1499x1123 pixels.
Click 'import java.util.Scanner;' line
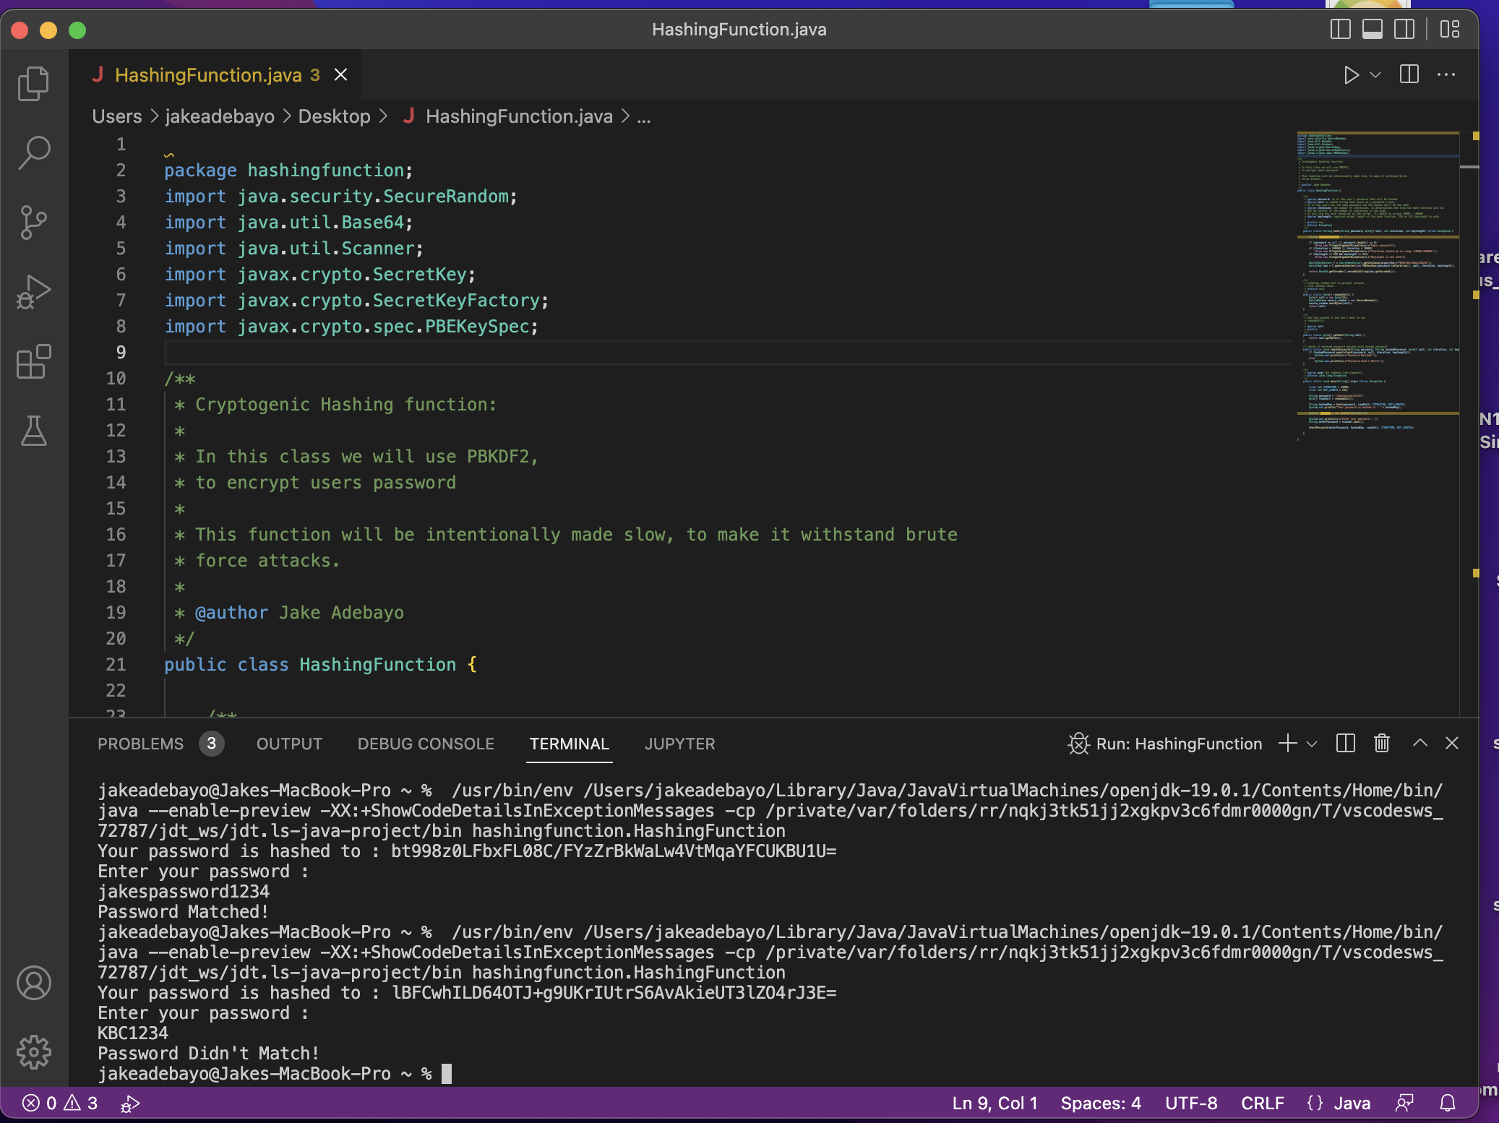[294, 249]
